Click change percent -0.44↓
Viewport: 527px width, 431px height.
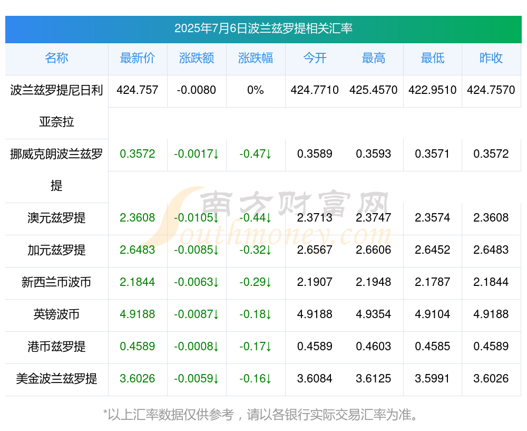point(256,217)
